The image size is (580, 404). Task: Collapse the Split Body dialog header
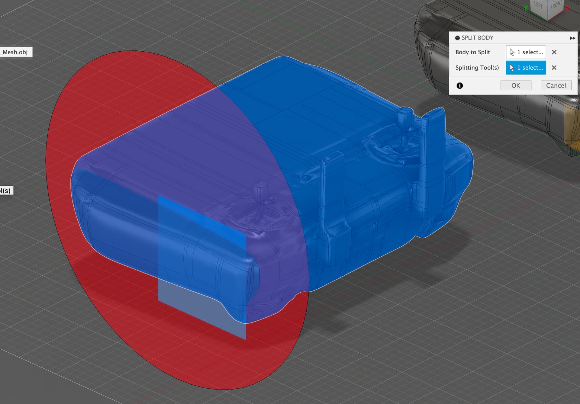click(x=457, y=38)
